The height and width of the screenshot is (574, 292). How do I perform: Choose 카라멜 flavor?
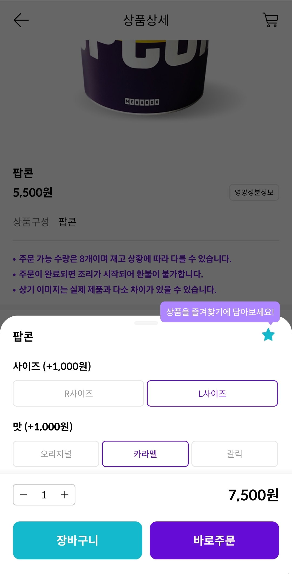(145, 454)
